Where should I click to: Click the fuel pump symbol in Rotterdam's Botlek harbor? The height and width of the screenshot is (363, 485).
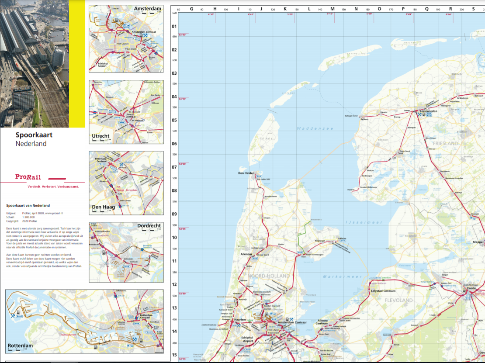point(96,347)
